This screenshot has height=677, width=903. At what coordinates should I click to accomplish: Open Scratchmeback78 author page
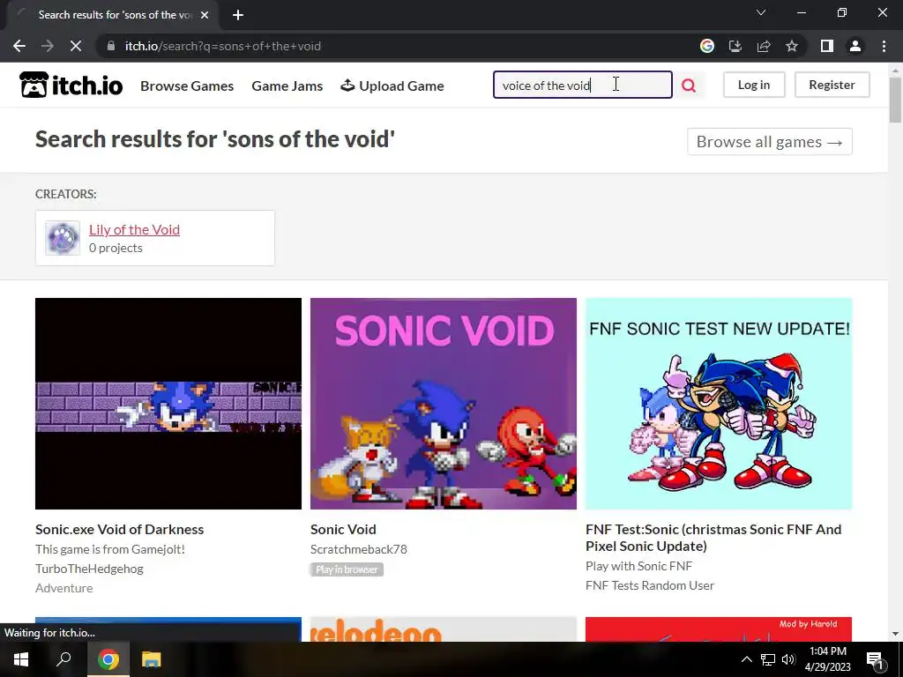click(359, 549)
